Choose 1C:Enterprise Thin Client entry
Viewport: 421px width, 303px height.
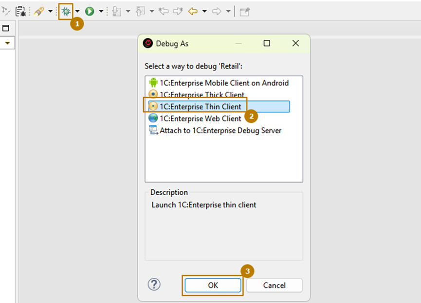click(x=201, y=106)
